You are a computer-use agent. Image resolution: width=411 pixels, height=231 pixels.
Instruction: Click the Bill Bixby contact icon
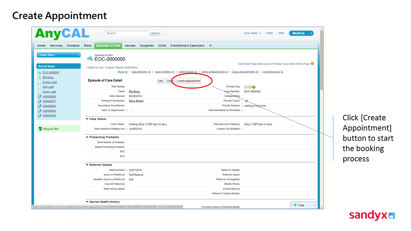click(x=39, y=77)
